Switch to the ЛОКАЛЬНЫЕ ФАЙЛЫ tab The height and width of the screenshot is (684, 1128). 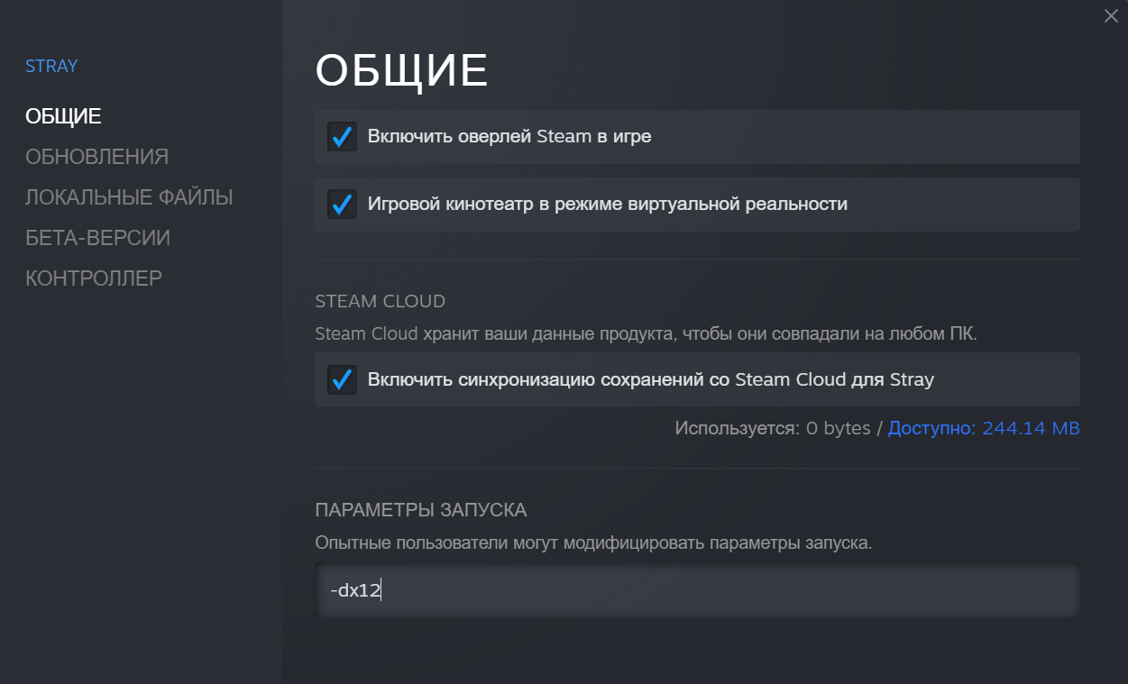click(129, 197)
